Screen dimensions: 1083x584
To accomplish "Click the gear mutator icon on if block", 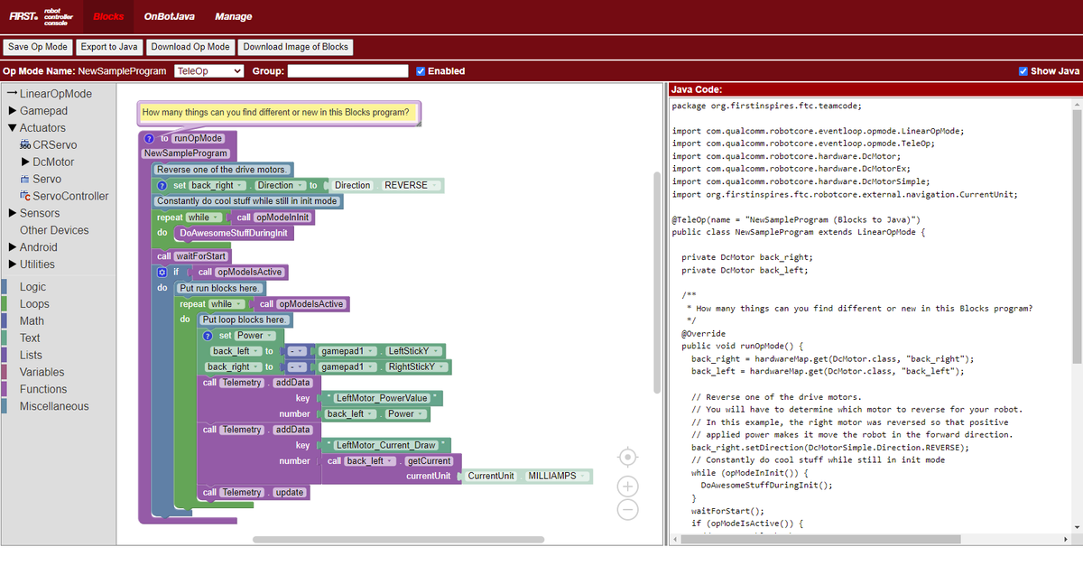I will point(162,272).
